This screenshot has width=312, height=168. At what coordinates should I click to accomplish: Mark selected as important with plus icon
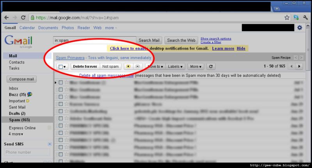coord(128,66)
